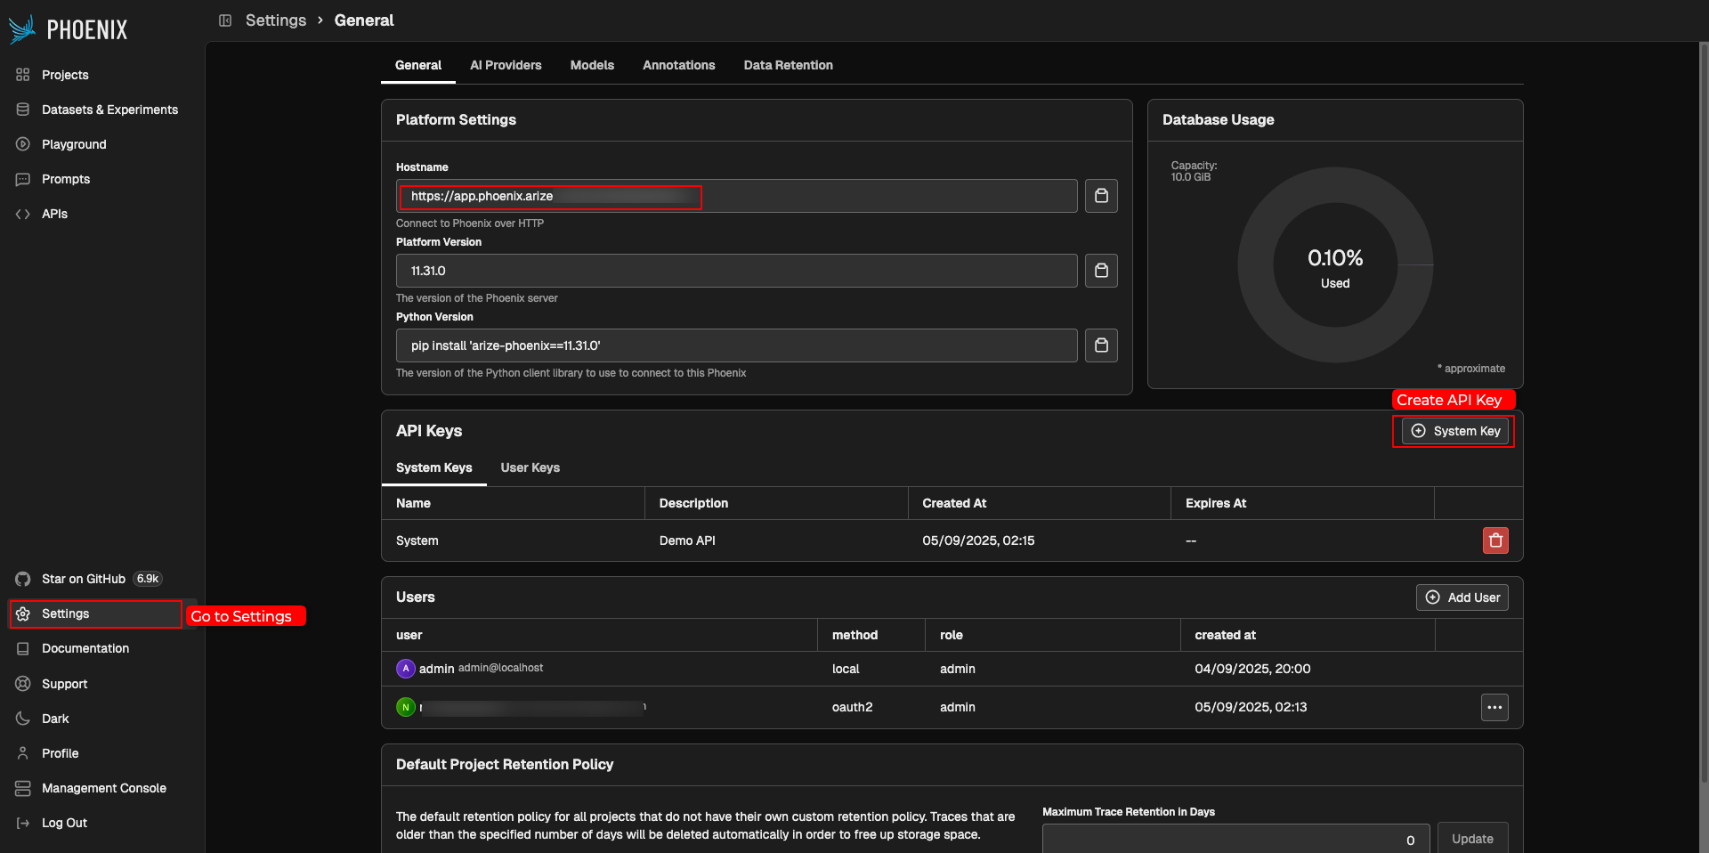Copy the Hostname value with clipboard icon
1709x853 pixels.
click(1101, 196)
